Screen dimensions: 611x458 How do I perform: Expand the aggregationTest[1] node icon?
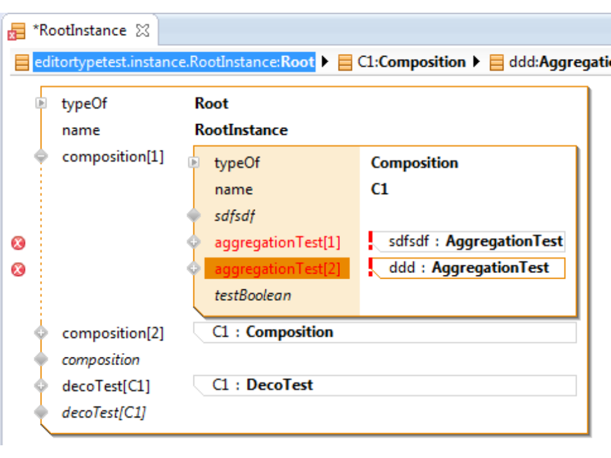point(194,242)
